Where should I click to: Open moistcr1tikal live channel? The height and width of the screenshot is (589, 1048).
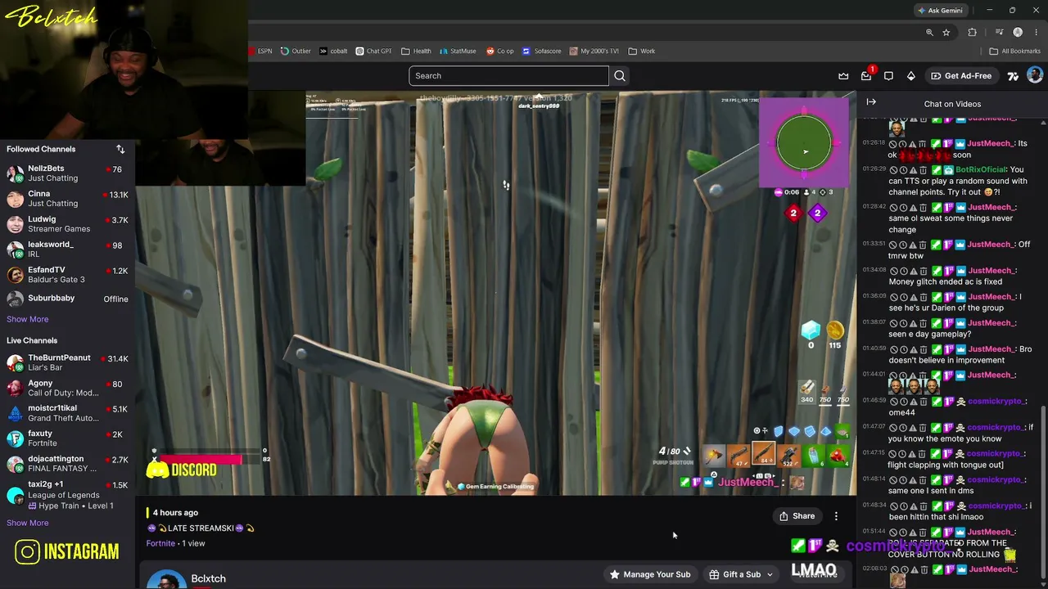coord(67,413)
